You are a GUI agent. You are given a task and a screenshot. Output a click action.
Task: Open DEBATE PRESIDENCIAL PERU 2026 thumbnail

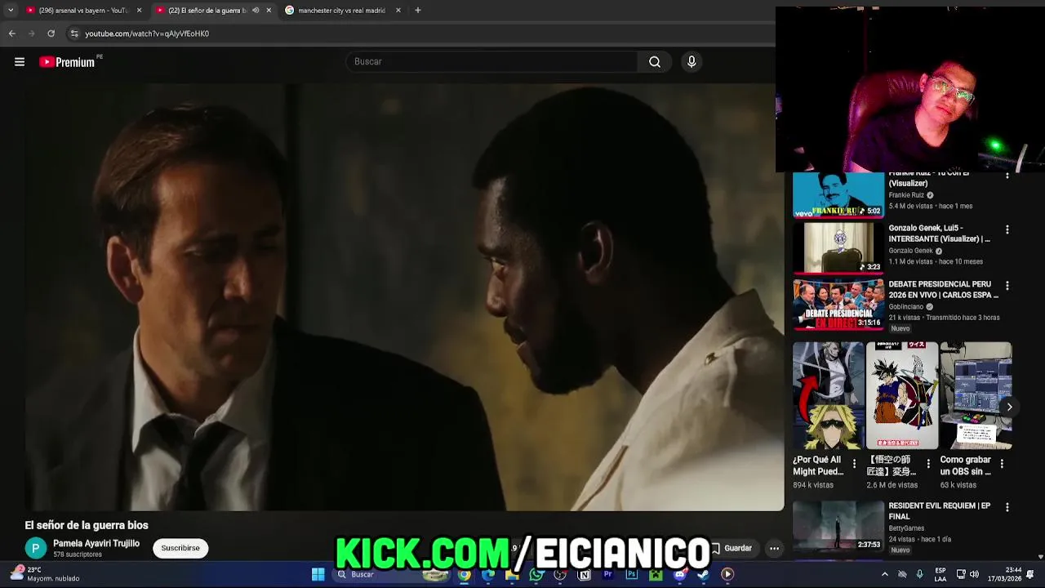[838, 304]
